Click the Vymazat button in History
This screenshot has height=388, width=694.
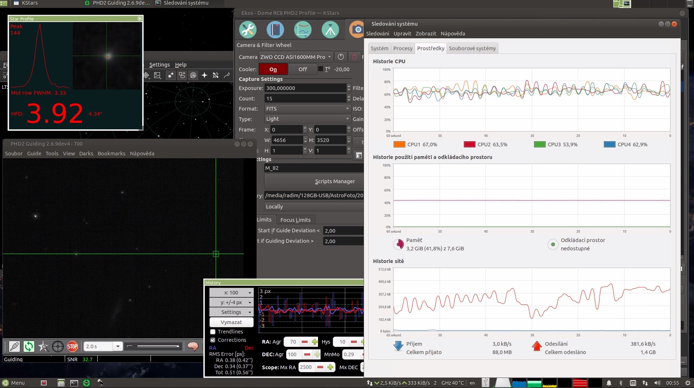(231, 322)
